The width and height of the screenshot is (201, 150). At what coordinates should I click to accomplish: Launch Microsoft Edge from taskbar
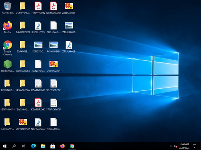(33, 146)
